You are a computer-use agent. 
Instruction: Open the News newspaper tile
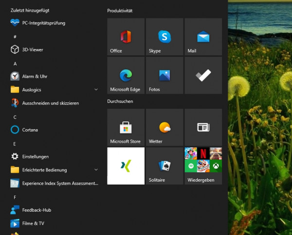coord(203,127)
